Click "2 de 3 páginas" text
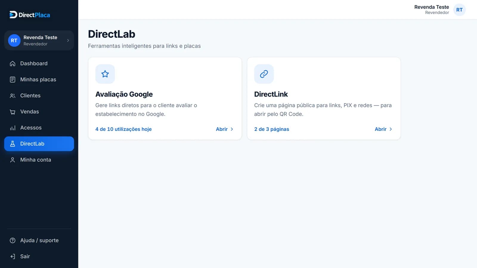 tap(272, 129)
